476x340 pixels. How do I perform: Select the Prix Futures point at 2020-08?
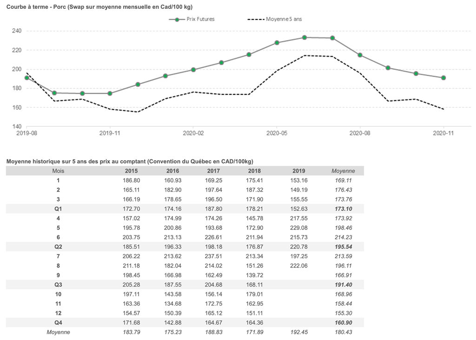(x=360, y=55)
